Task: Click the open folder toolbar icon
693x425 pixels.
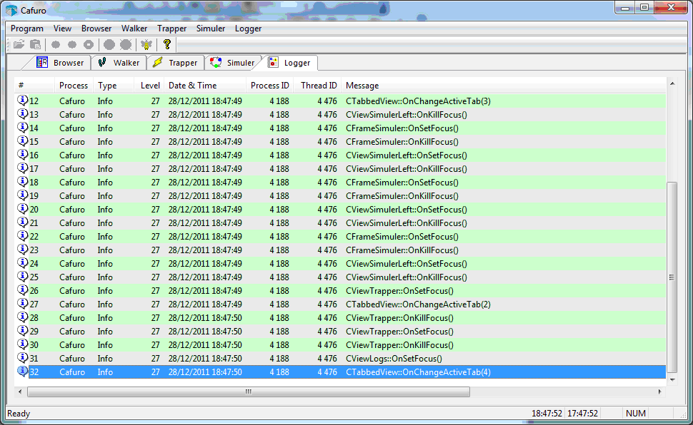Action: point(19,44)
